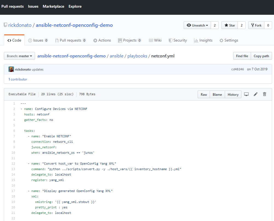Click the Find file button
The width and height of the screenshot is (274, 221).
pos(242,56)
